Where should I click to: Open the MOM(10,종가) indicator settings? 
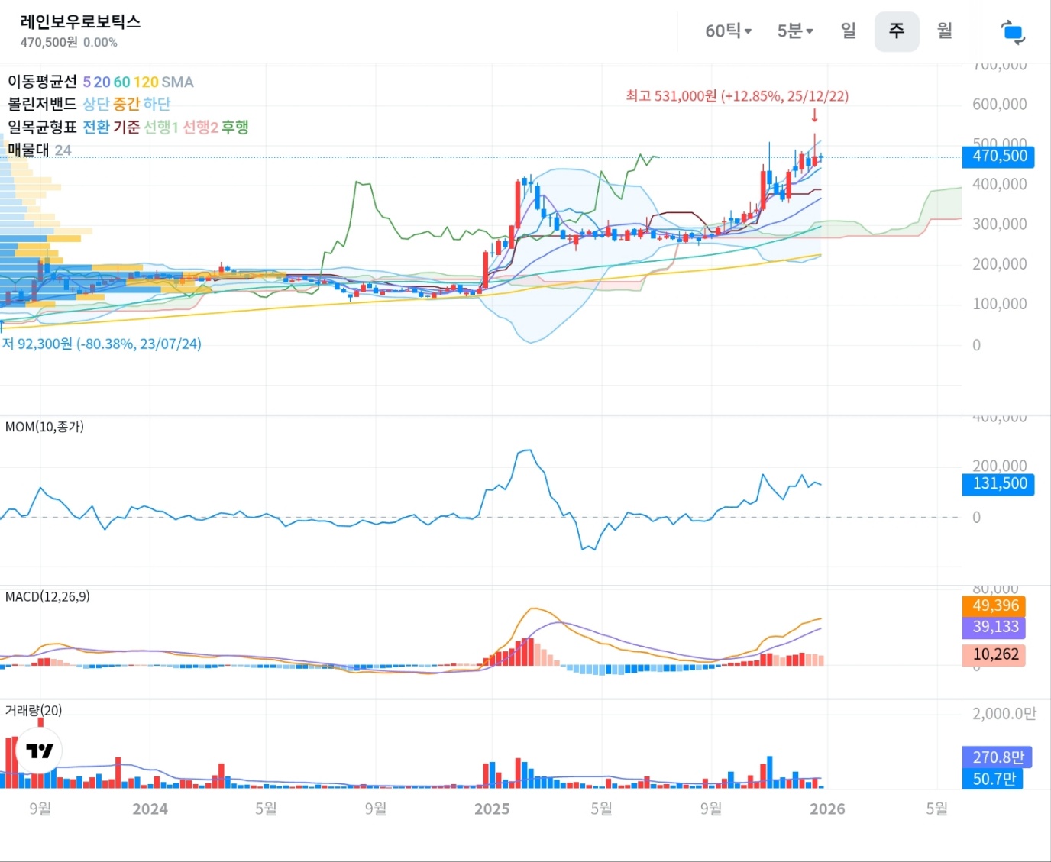click(x=44, y=427)
